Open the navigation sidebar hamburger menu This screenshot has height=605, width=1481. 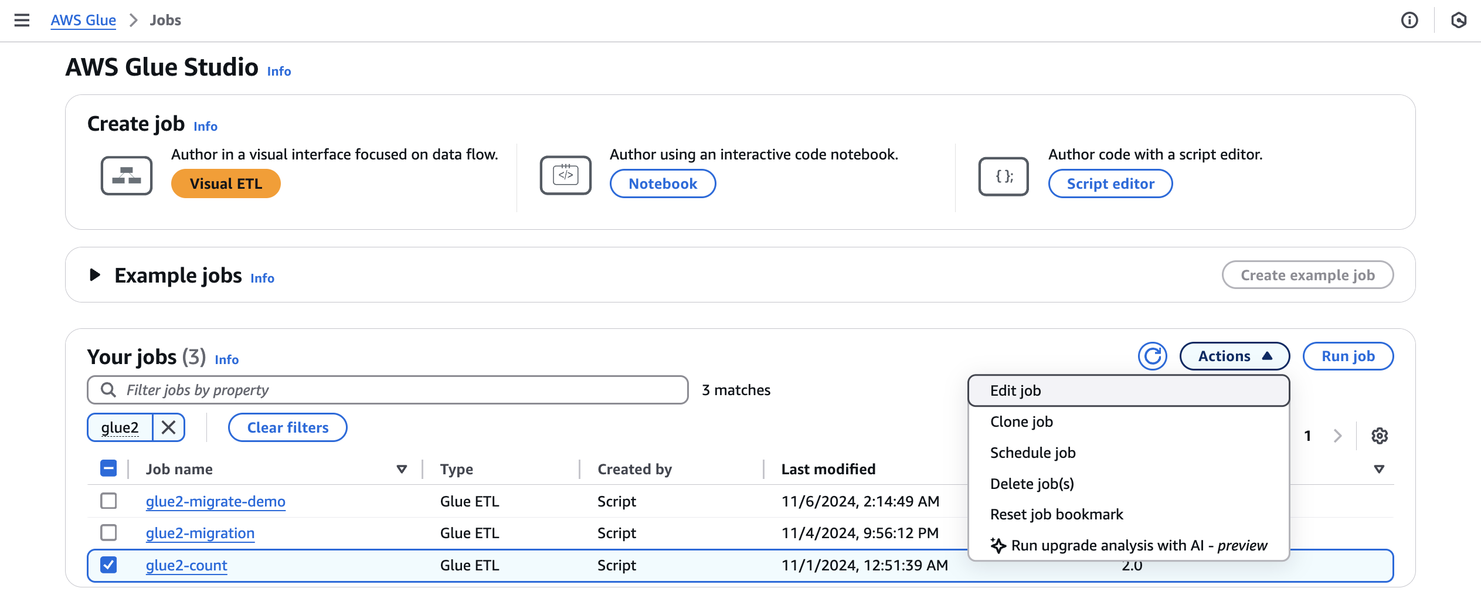[x=22, y=20]
